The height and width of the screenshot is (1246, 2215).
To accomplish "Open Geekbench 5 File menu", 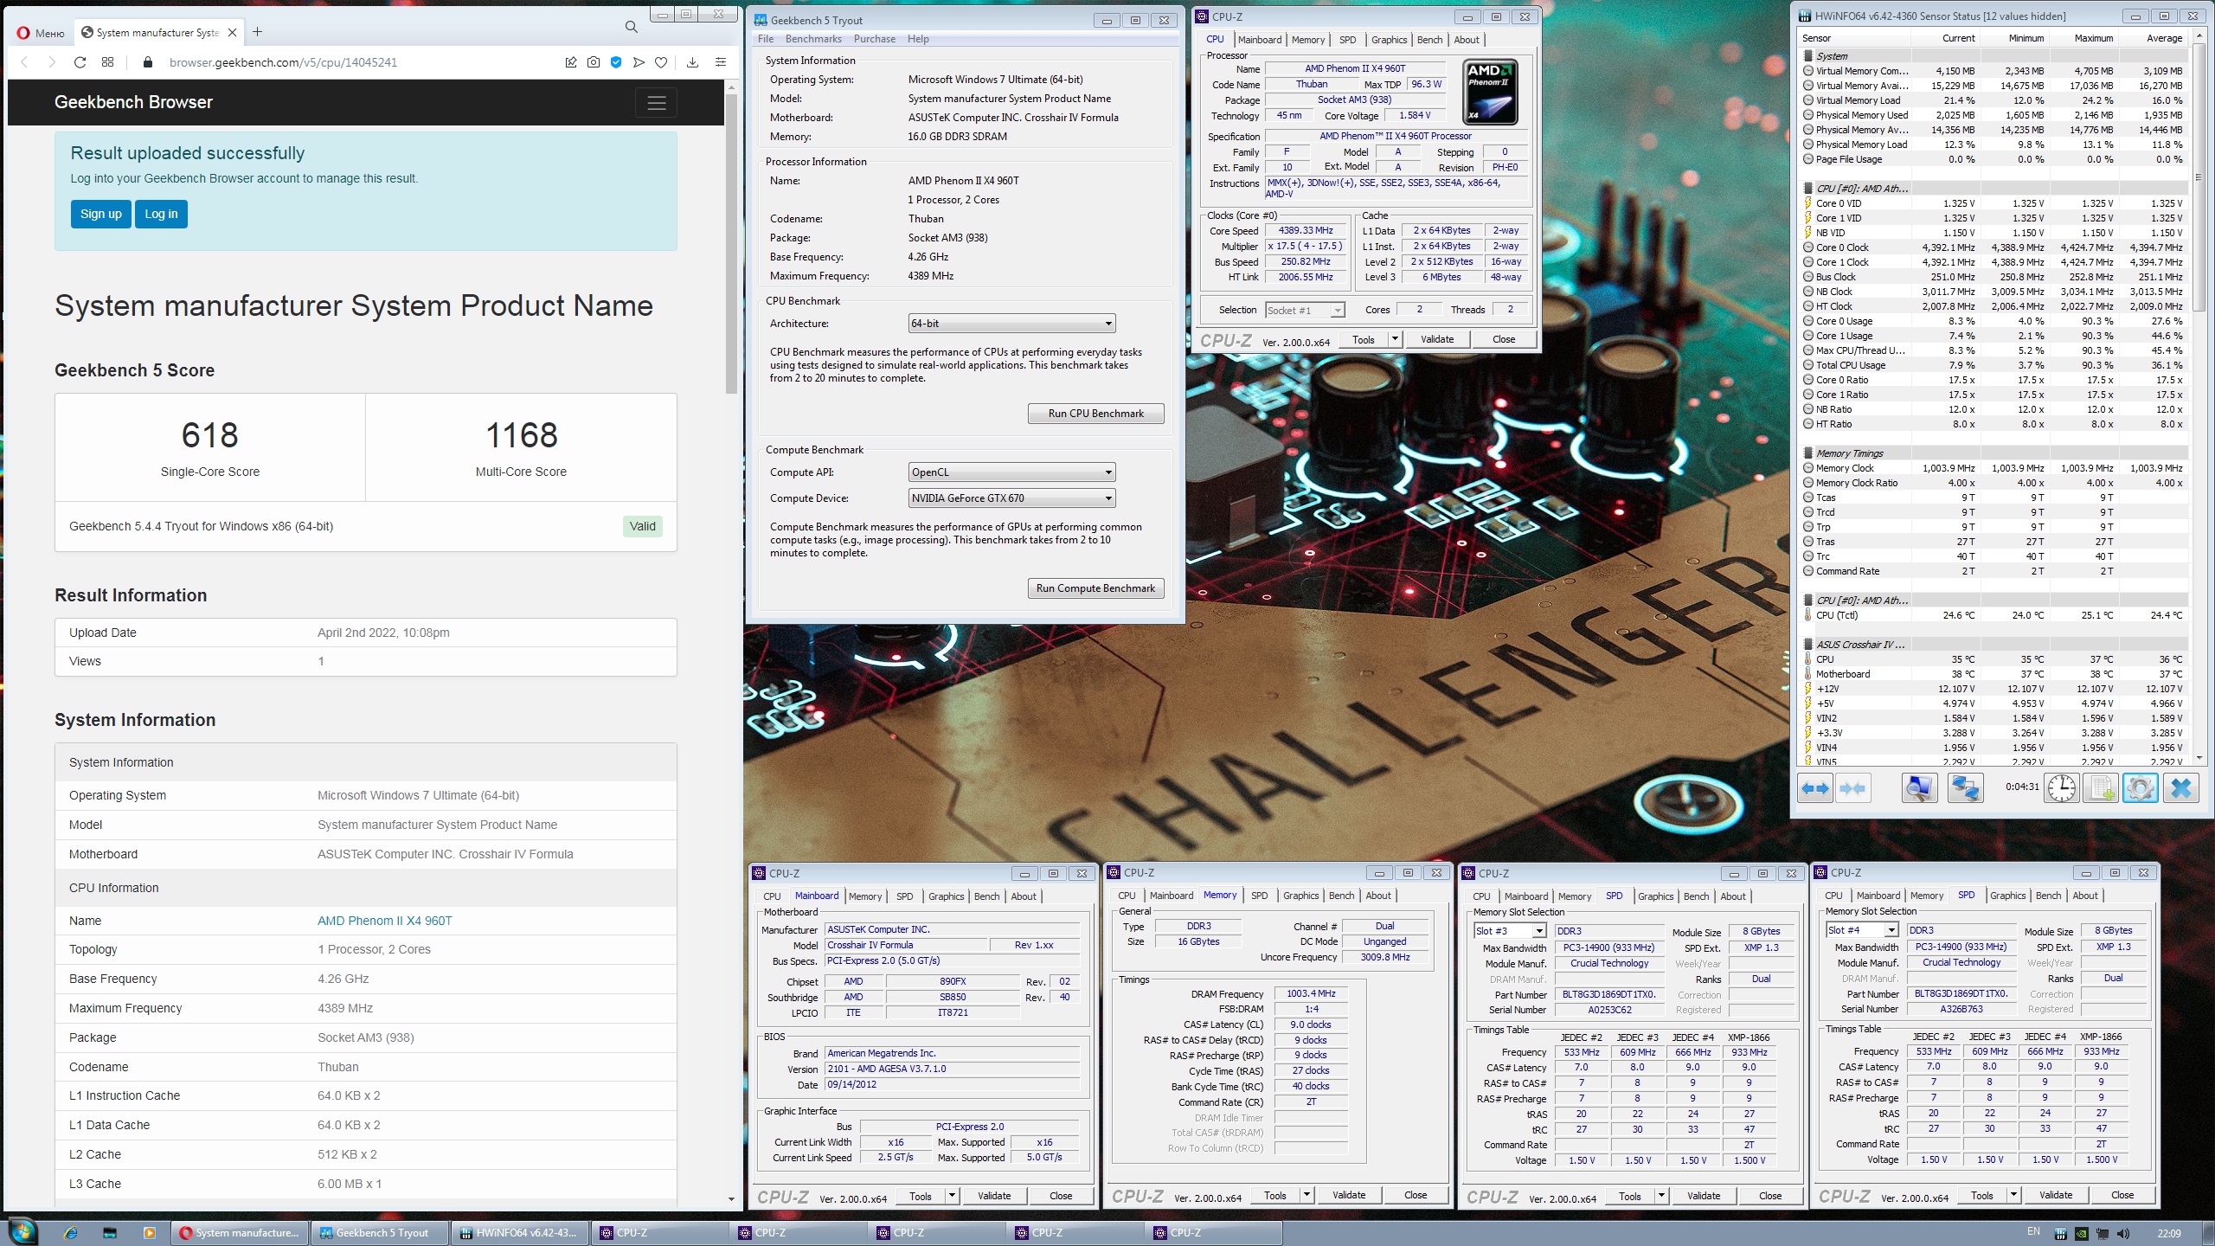I will 766,39.
